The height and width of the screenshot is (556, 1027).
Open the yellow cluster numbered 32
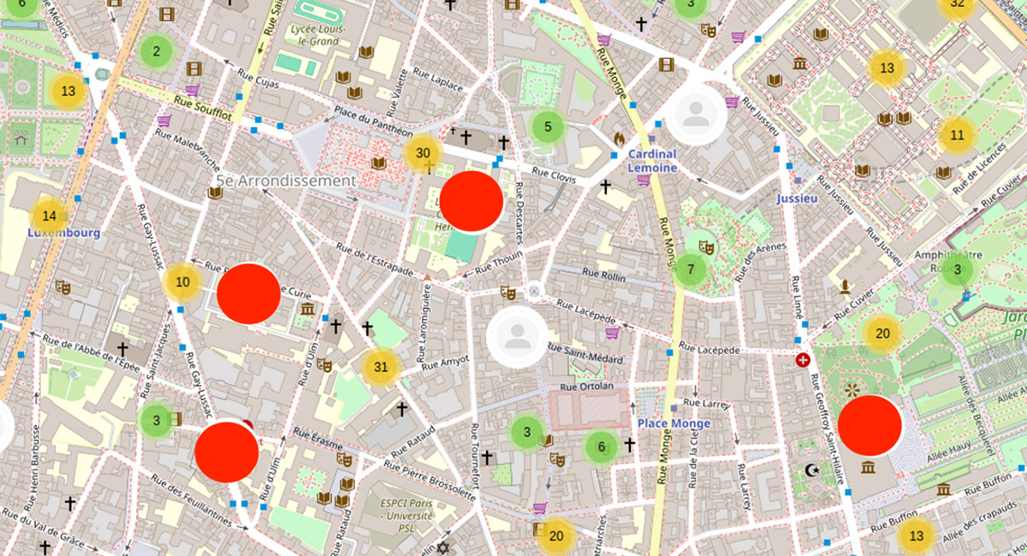coord(958,5)
